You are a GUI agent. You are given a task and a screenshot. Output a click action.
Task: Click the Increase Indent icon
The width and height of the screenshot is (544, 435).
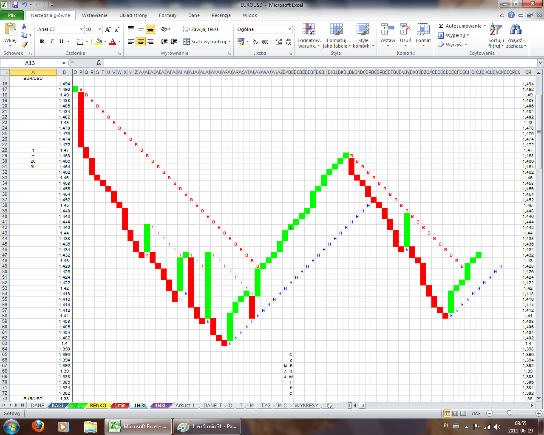click(x=173, y=42)
